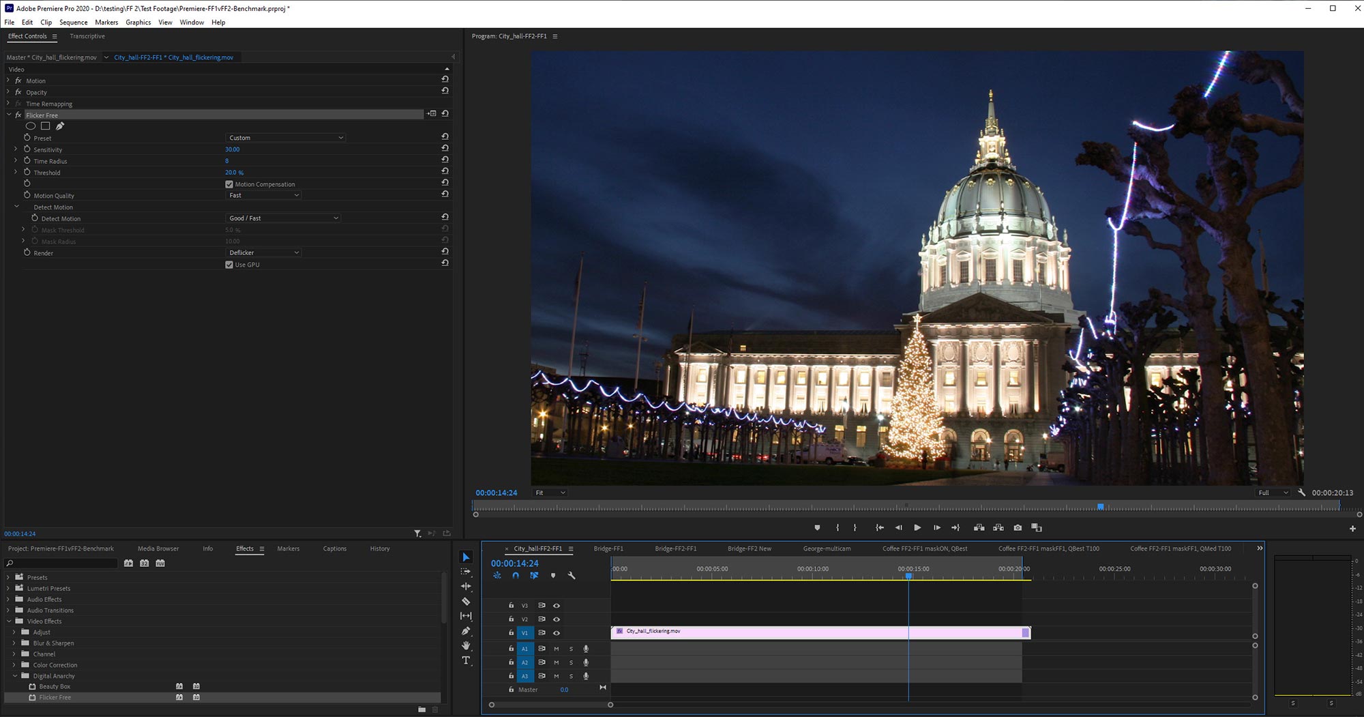The width and height of the screenshot is (1364, 717).
Task: Create ellipse mask for Flicker Free
Action: 31,126
